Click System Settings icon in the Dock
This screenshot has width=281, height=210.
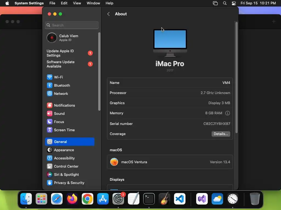tap(118, 199)
